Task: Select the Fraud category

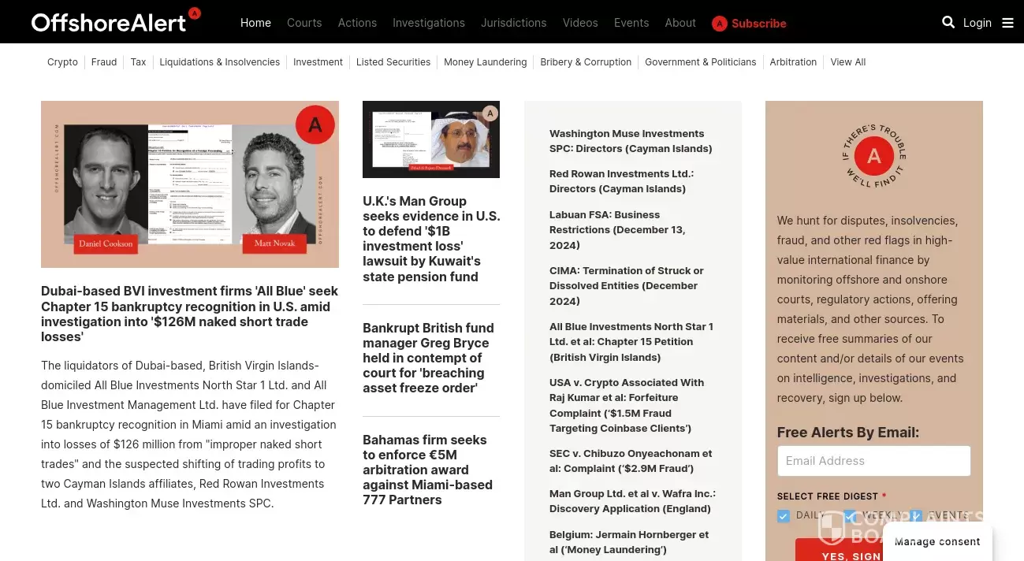Action: (x=104, y=62)
